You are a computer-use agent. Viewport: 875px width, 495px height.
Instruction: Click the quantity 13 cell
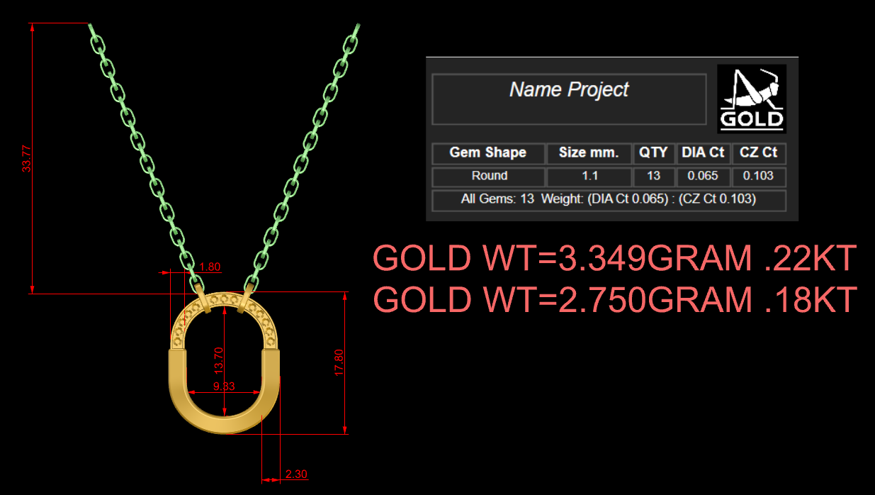(x=653, y=177)
